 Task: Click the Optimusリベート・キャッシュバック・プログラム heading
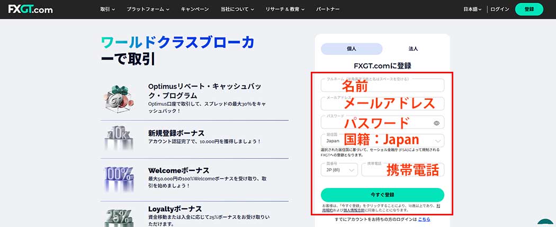coord(205,91)
